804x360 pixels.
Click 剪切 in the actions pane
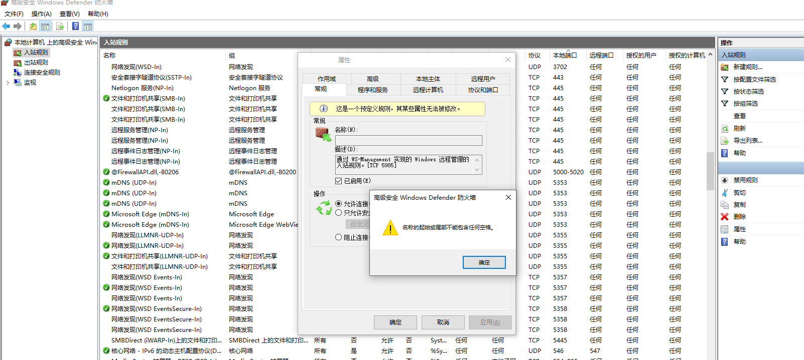pyautogui.click(x=739, y=192)
